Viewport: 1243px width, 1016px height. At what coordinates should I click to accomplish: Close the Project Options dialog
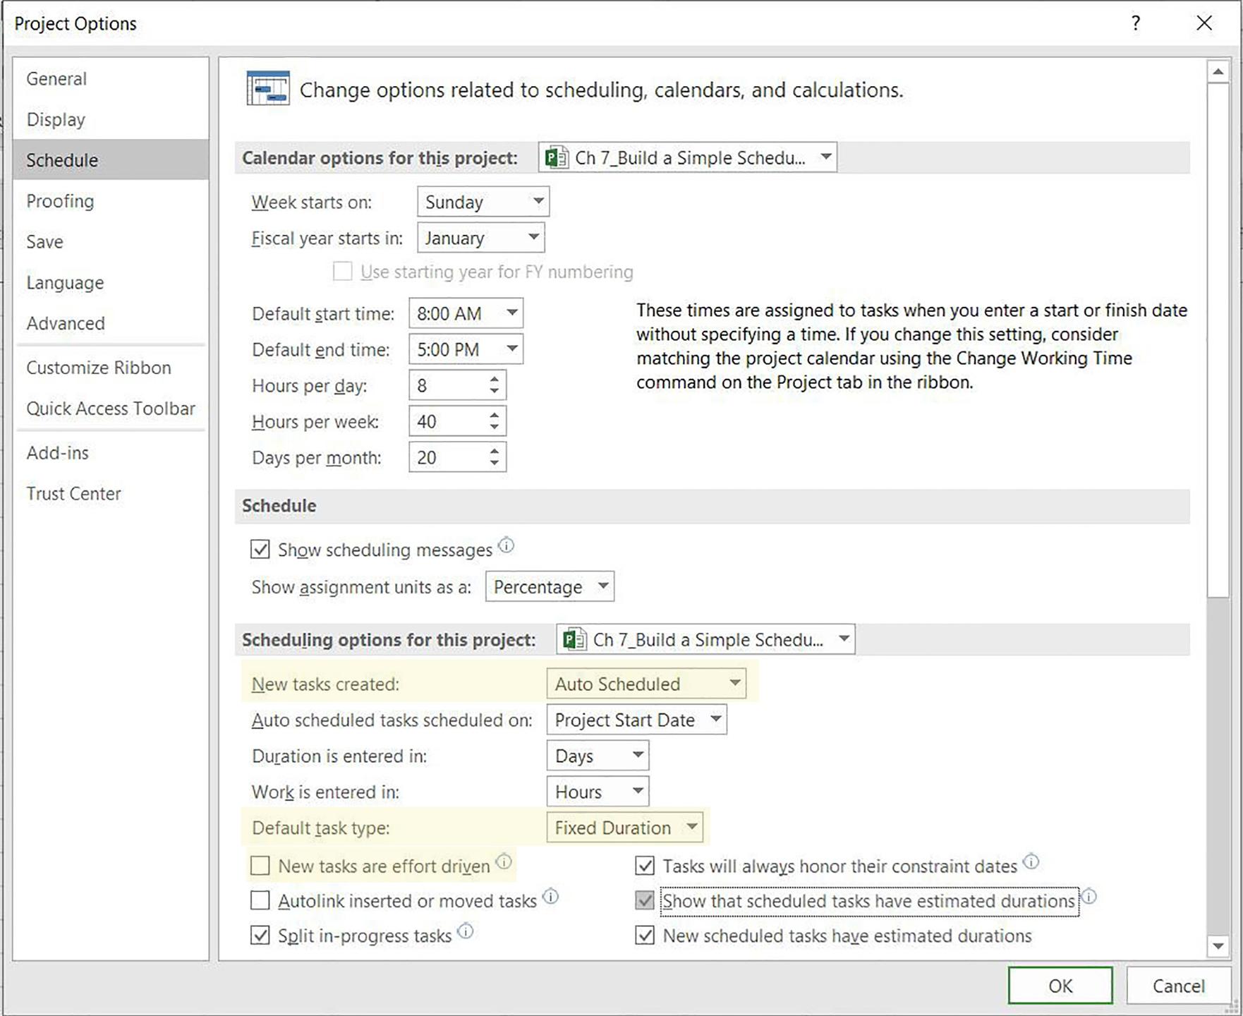tap(1204, 23)
